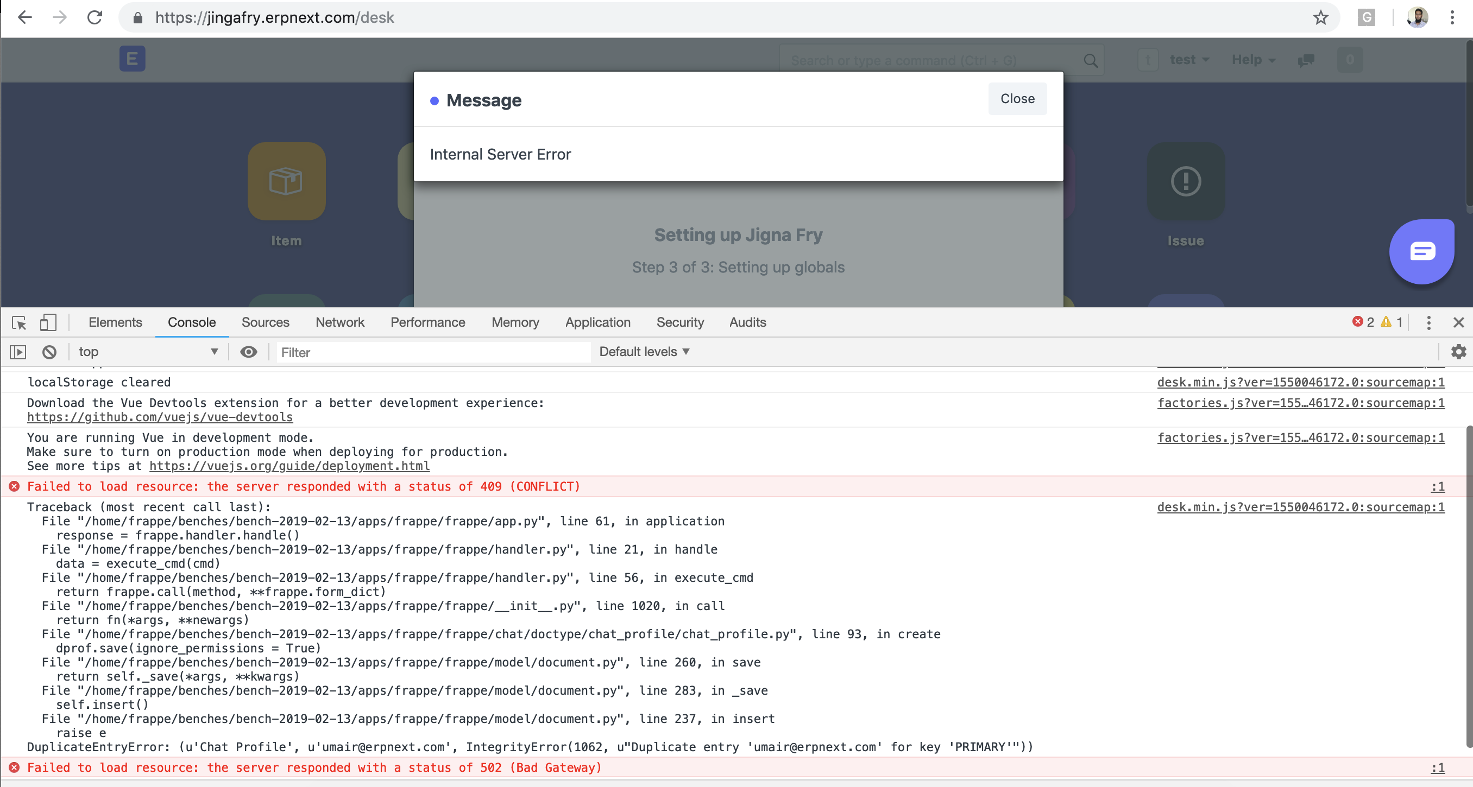The height and width of the screenshot is (787, 1473).
Task: Focus the ERPNext search command box
Action: tap(941, 60)
